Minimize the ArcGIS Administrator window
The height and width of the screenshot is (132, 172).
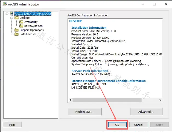pyautogui.click(x=143, y=4)
